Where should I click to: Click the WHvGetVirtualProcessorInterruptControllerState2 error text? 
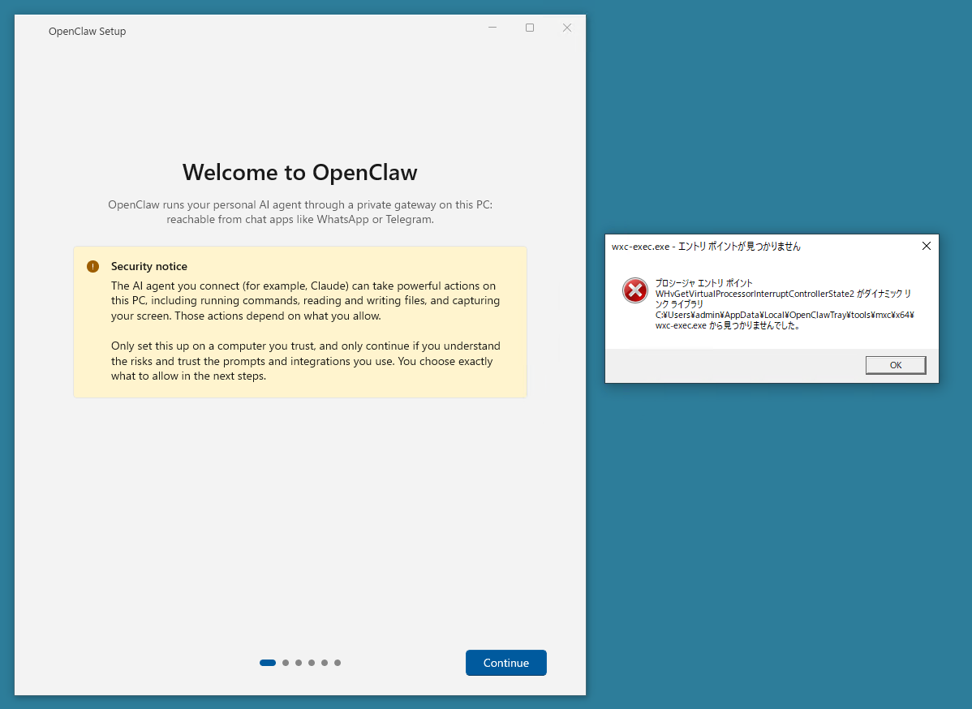[755, 294]
